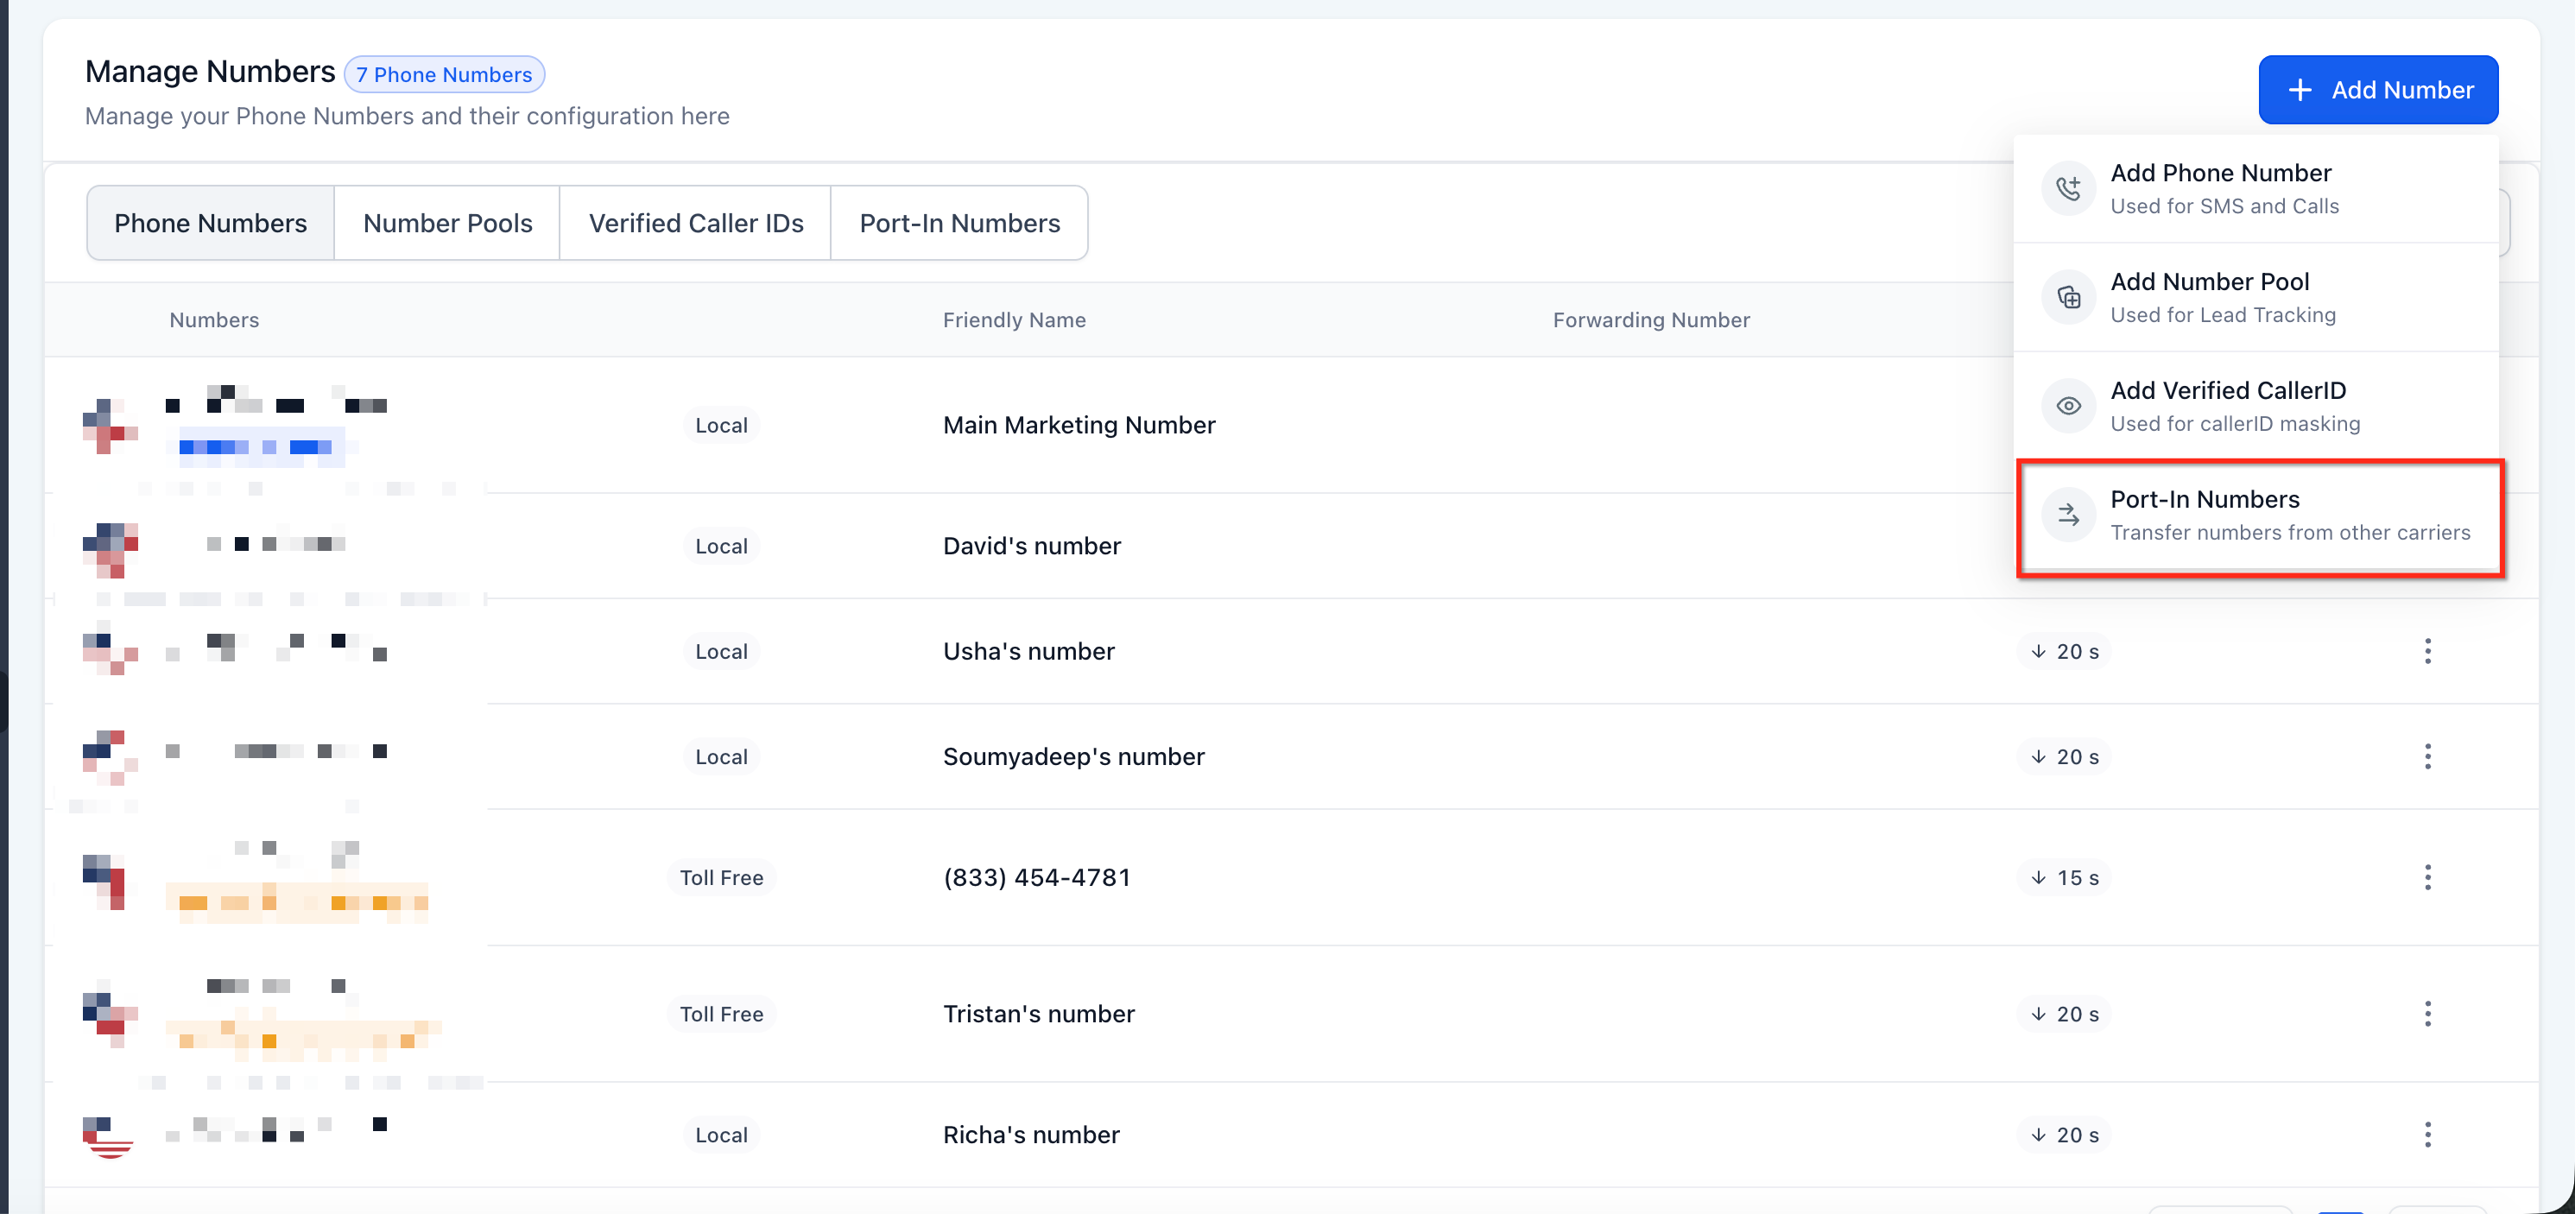Click Richa's number friendly name

(1030, 1134)
